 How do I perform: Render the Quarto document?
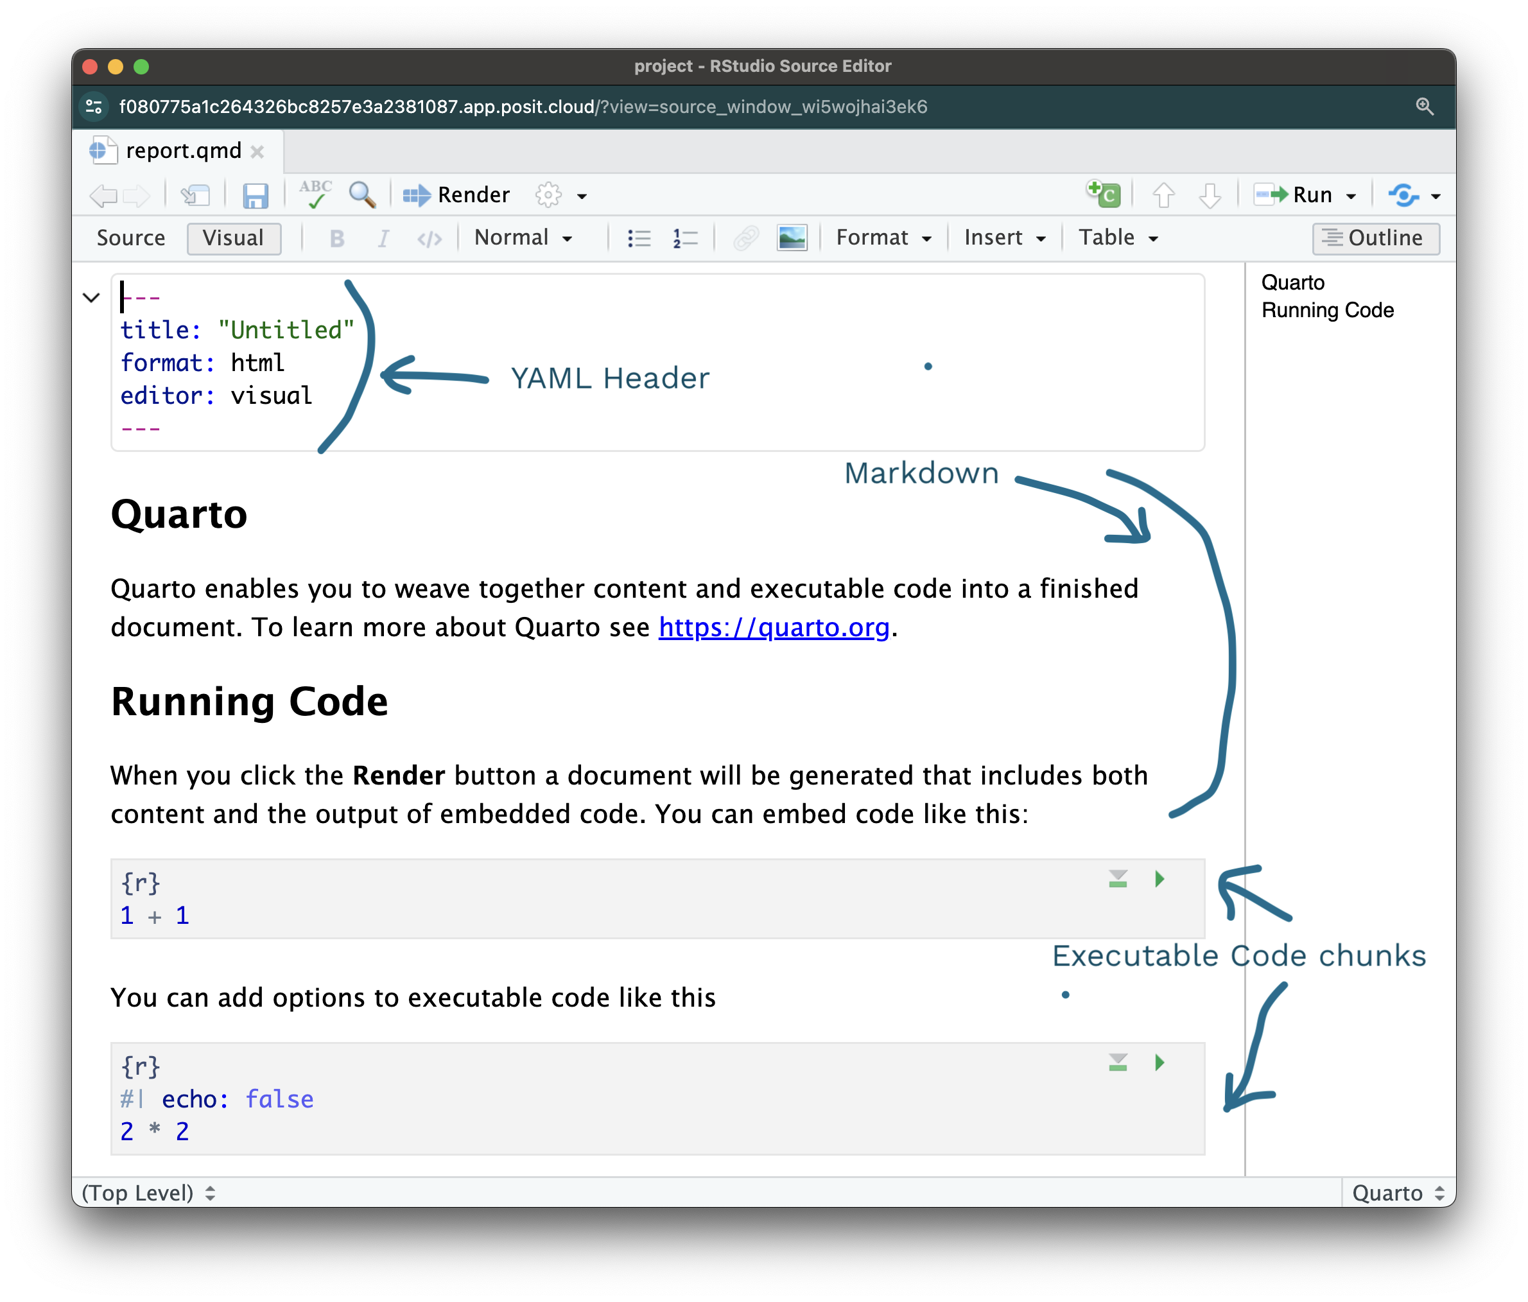tap(456, 195)
